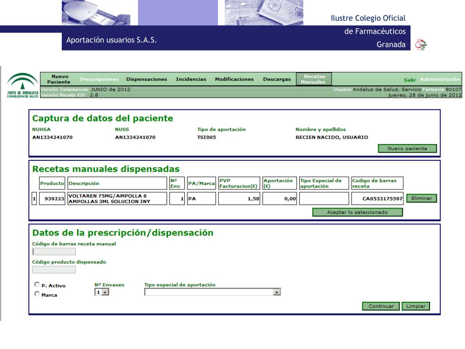Click Eliminar for the VOLTAREN row
This screenshot has height=349, width=465.
coord(421,198)
